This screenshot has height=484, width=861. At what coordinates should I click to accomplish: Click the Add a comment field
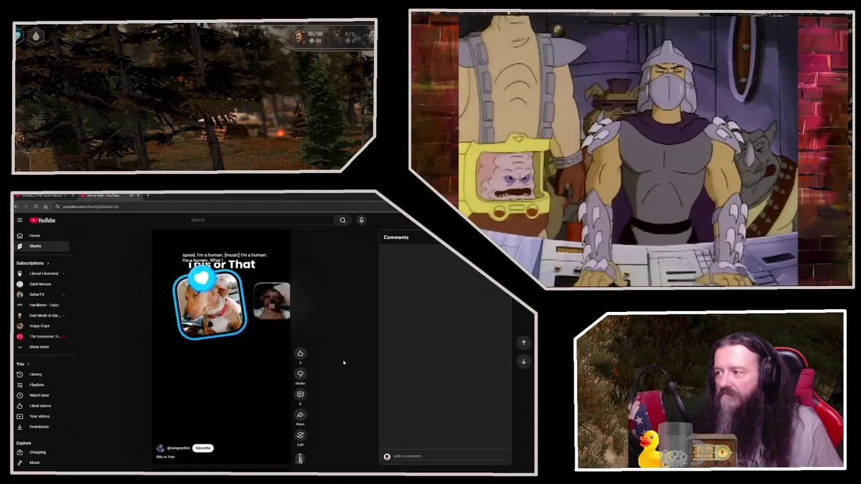click(447, 456)
